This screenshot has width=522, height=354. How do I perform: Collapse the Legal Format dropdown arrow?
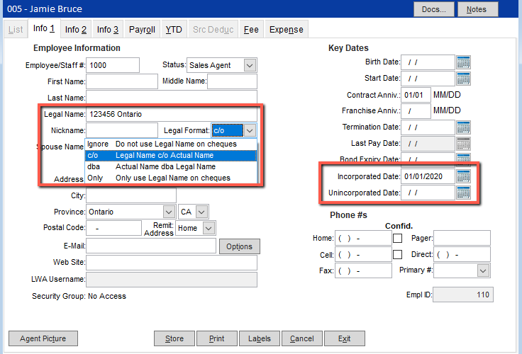pyautogui.click(x=250, y=130)
